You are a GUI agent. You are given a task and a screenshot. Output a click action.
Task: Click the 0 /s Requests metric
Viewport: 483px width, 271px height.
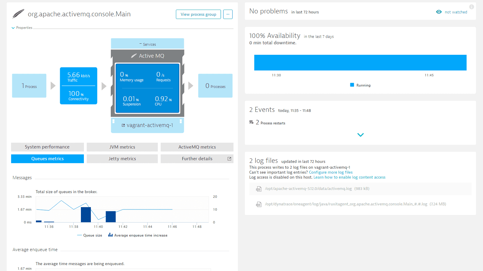pyautogui.click(x=163, y=76)
